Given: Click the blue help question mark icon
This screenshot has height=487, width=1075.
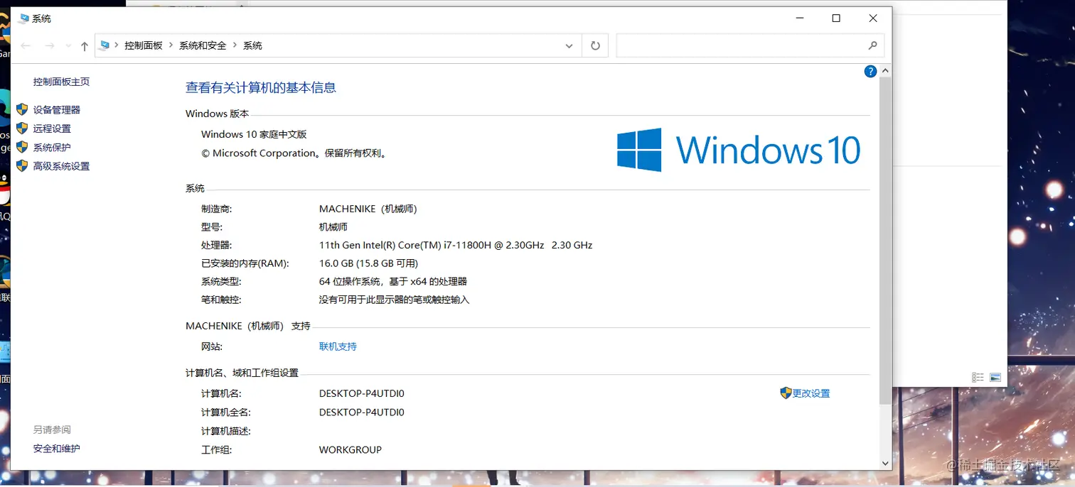Looking at the screenshot, I should point(870,71).
